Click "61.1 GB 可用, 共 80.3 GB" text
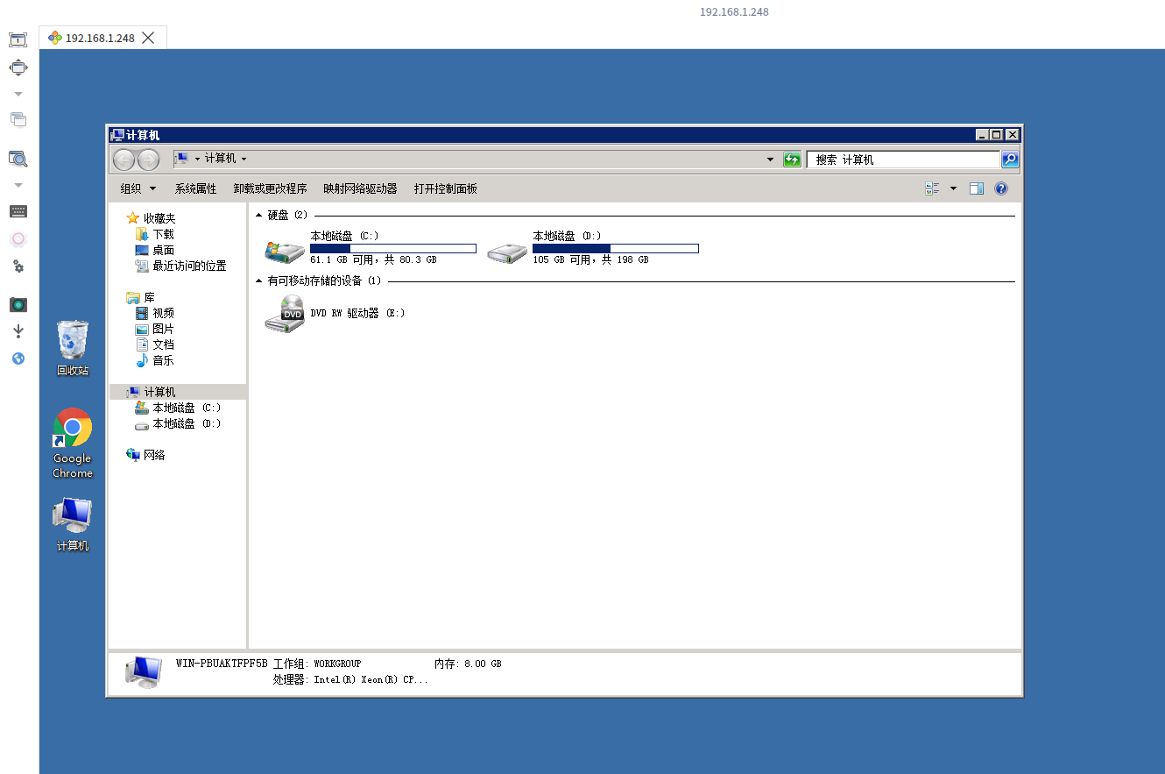This screenshot has height=774, width=1165. coord(373,260)
